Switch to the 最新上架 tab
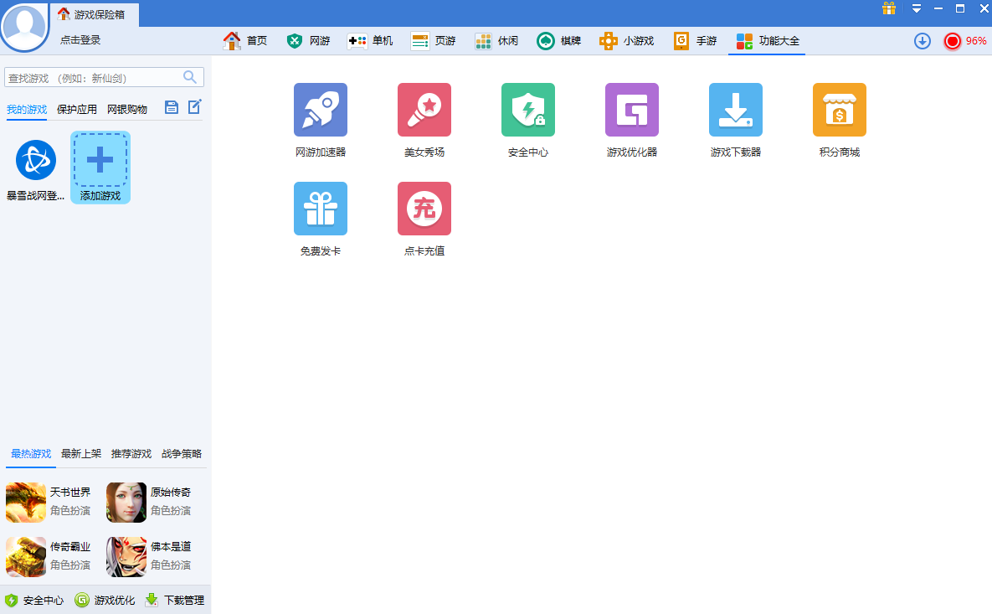992x614 pixels. [81, 453]
